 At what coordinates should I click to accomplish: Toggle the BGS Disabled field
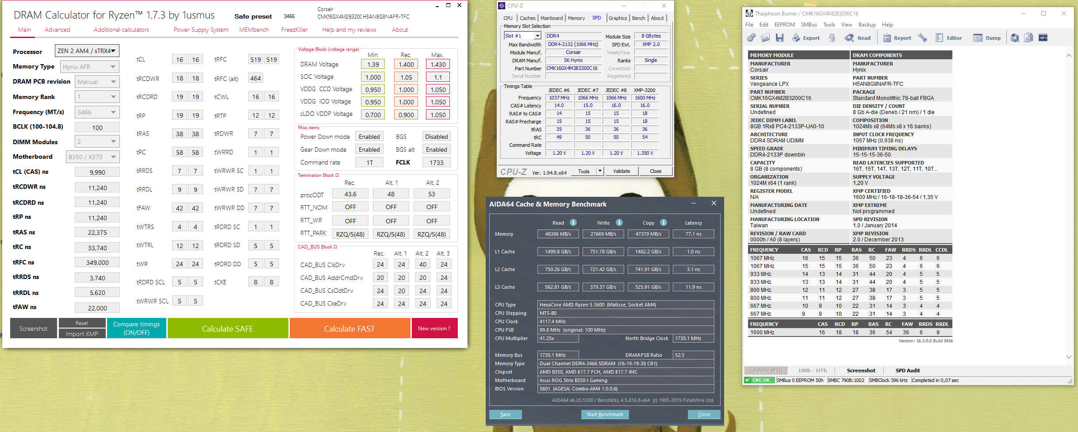437,137
